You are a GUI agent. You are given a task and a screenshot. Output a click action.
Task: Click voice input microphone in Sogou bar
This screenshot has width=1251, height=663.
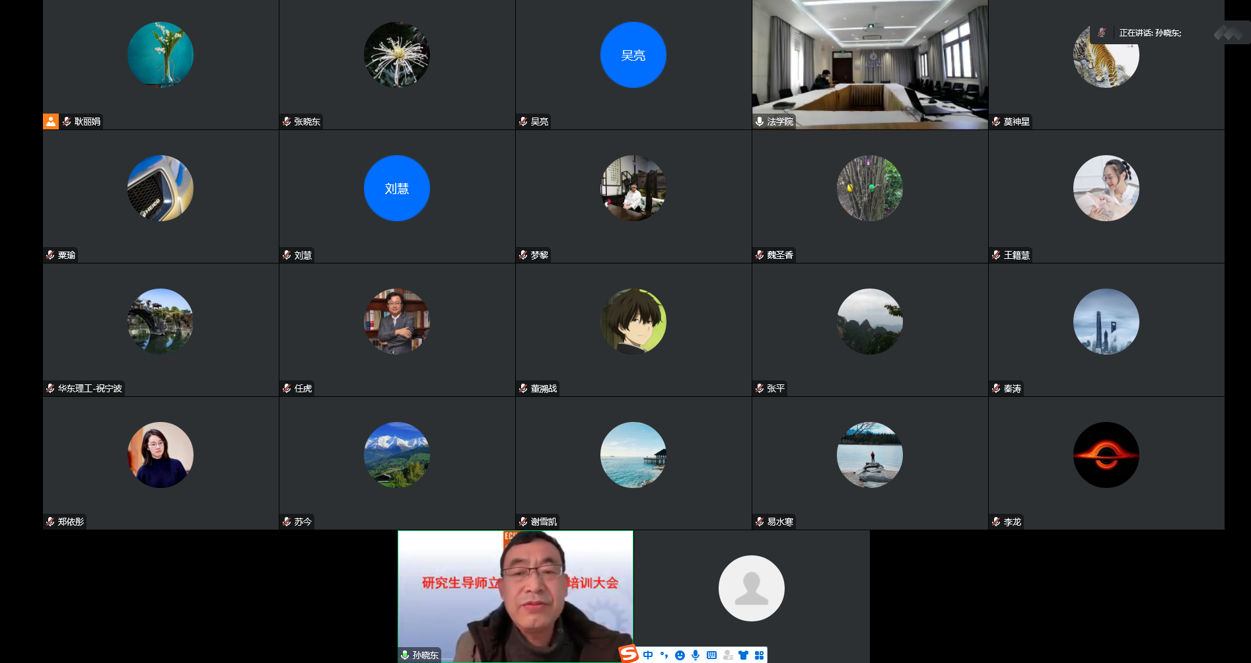[696, 655]
